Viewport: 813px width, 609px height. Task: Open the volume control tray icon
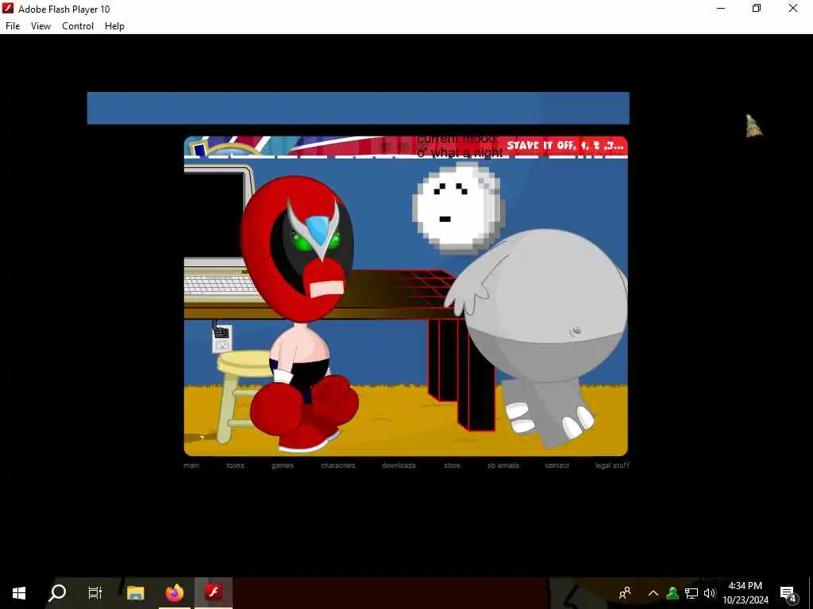709,593
